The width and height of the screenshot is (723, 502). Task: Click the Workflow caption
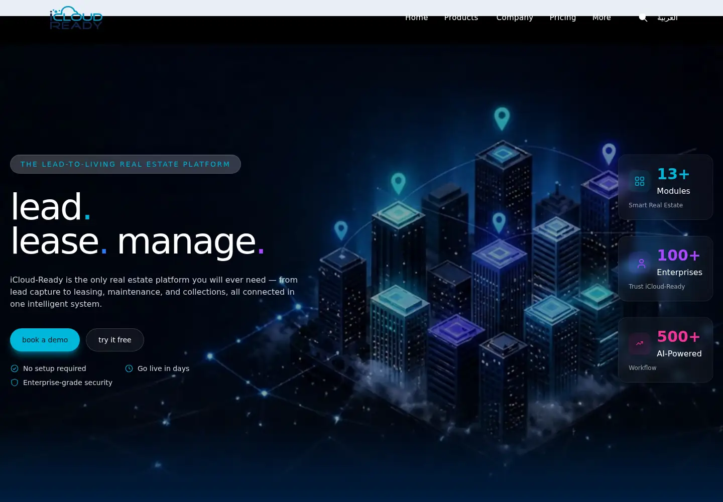click(x=643, y=368)
